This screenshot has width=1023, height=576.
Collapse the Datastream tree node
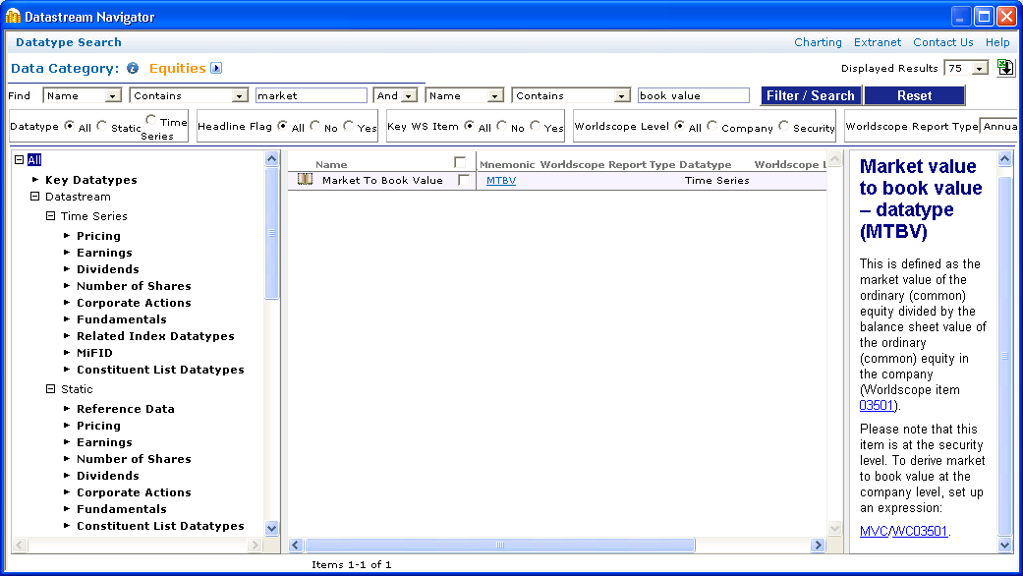tap(34, 197)
